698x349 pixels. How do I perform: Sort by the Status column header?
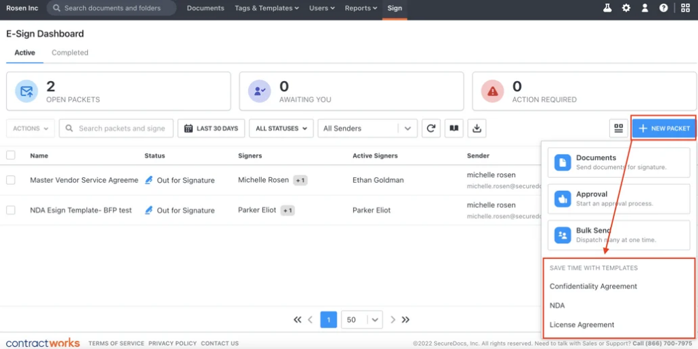point(155,155)
